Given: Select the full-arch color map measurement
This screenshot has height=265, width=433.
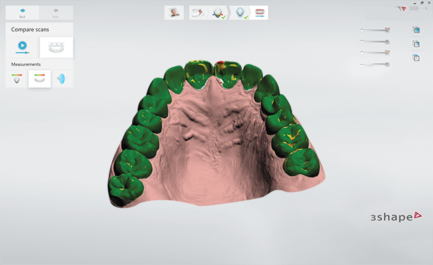Looking at the screenshot, I should tap(39, 79).
